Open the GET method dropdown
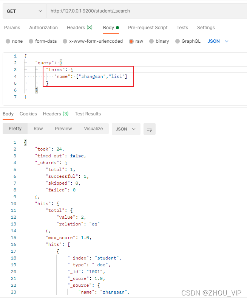Viewport: 247px width, 300px height. (x=25, y=11)
